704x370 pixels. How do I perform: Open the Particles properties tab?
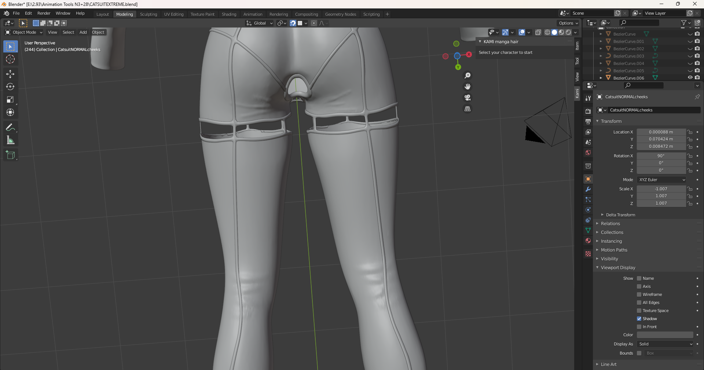coord(588,199)
